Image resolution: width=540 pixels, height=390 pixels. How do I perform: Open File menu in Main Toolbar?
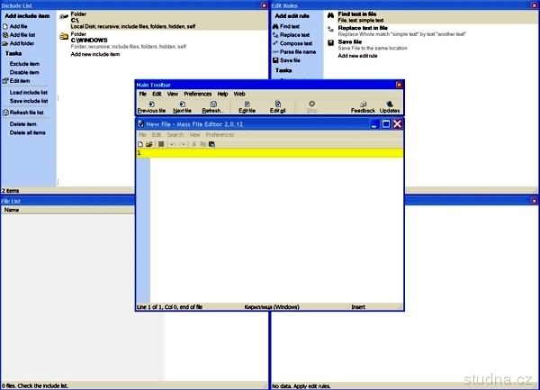pos(143,94)
